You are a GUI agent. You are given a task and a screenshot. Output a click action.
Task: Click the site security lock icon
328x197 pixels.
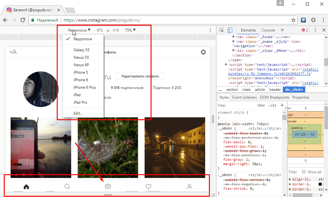pyautogui.click(x=33, y=20)
